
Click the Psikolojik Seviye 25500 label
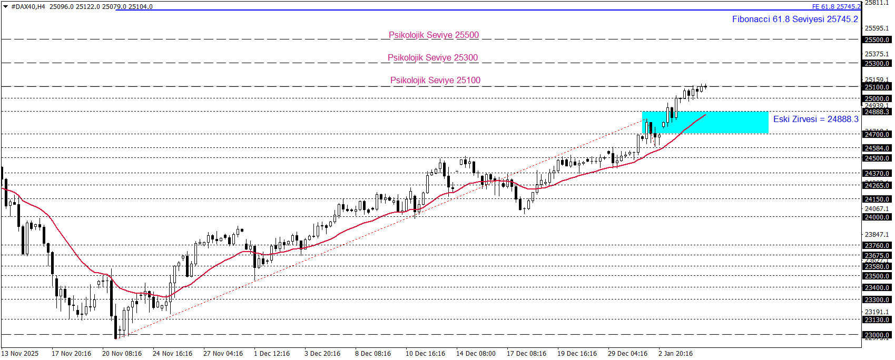point(434,35)
